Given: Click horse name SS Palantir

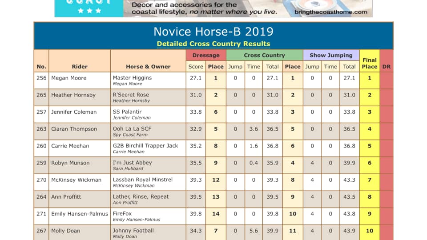Looking at the screenshot, I should [127, 112].
